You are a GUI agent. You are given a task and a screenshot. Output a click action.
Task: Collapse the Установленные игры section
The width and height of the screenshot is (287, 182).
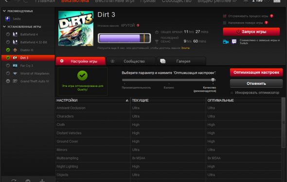(4, 27)
